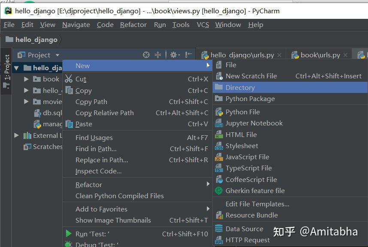Open the File menu
The width and height of the screenshot is (368, 247).
(x=9, y=24)
